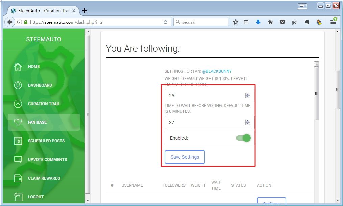343x206 pixels.
Task: Click the STATUS column header
Action: coord(239,185)
